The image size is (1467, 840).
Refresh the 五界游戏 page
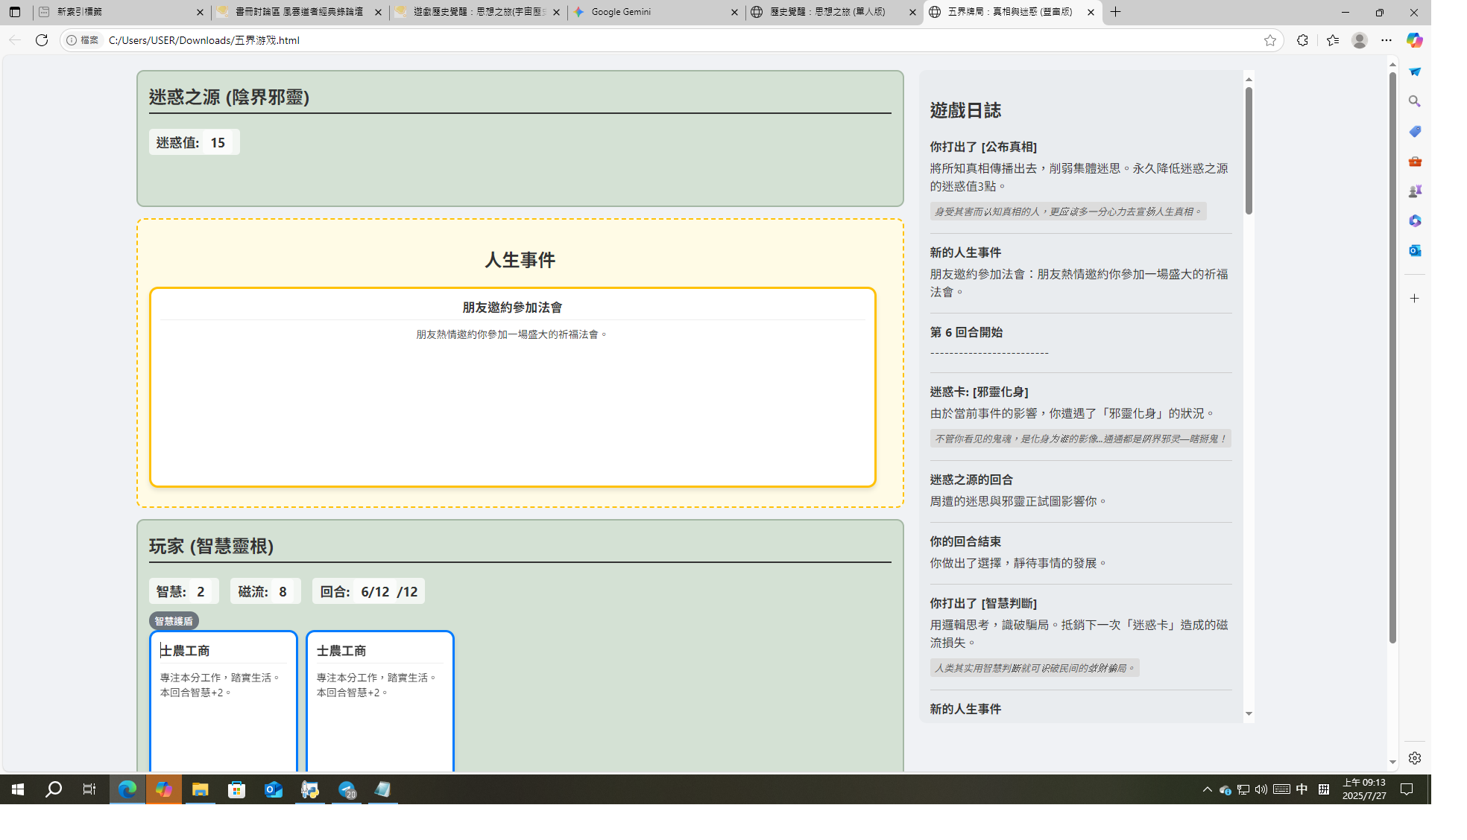[x=42, y=40]
